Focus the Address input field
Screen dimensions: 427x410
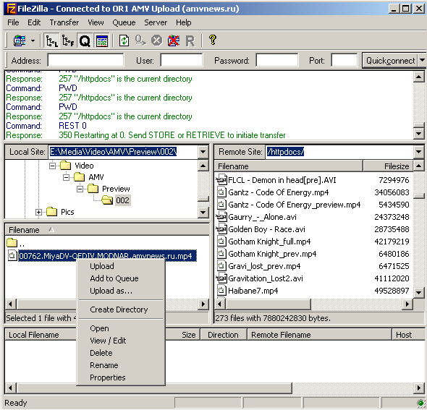85,60
